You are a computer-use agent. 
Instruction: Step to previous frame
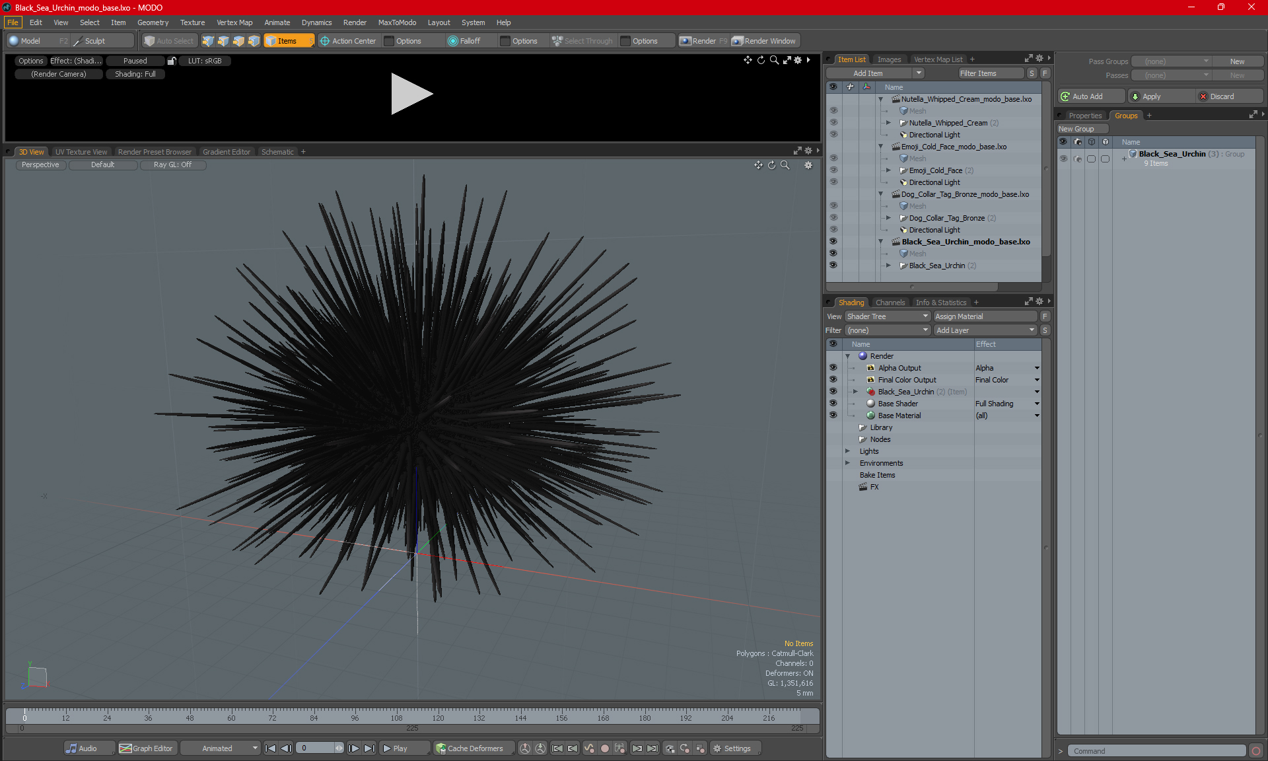286,748
